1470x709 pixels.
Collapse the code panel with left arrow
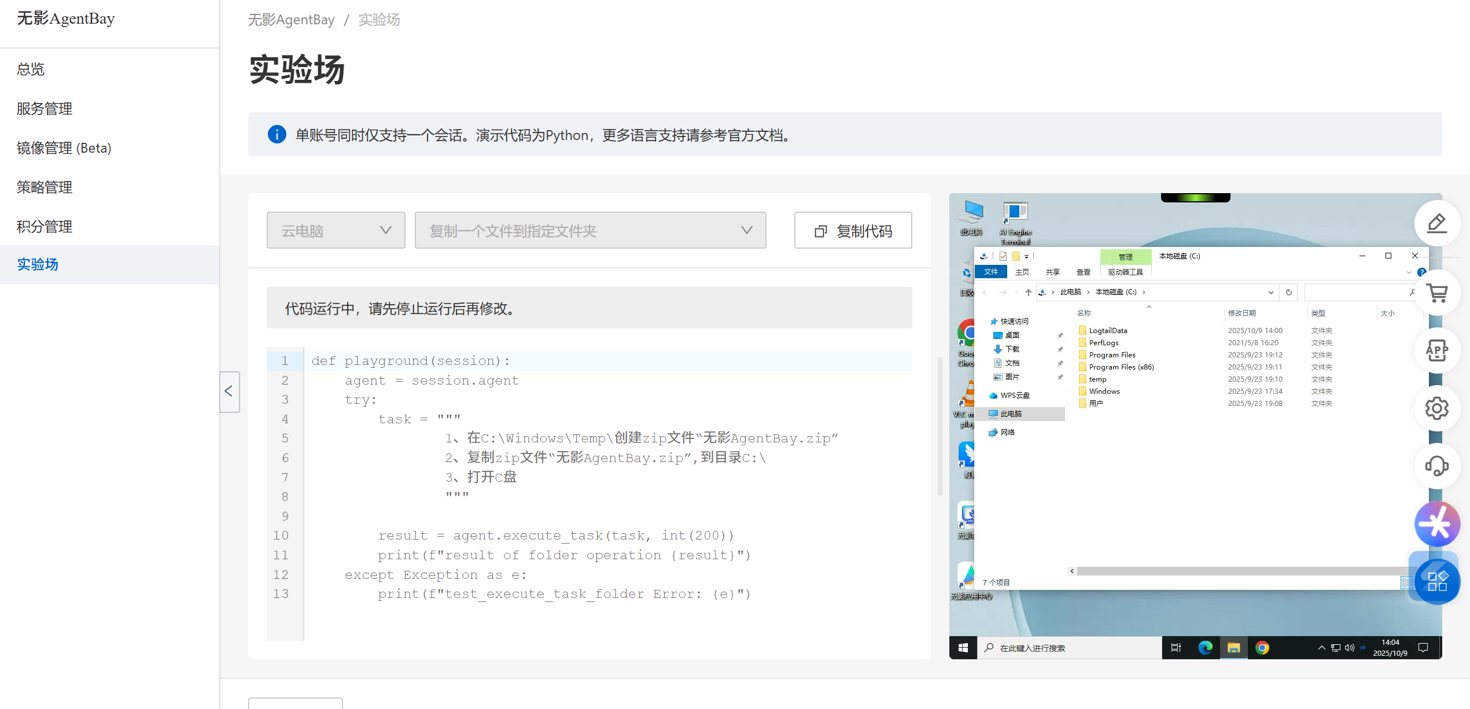229,392
